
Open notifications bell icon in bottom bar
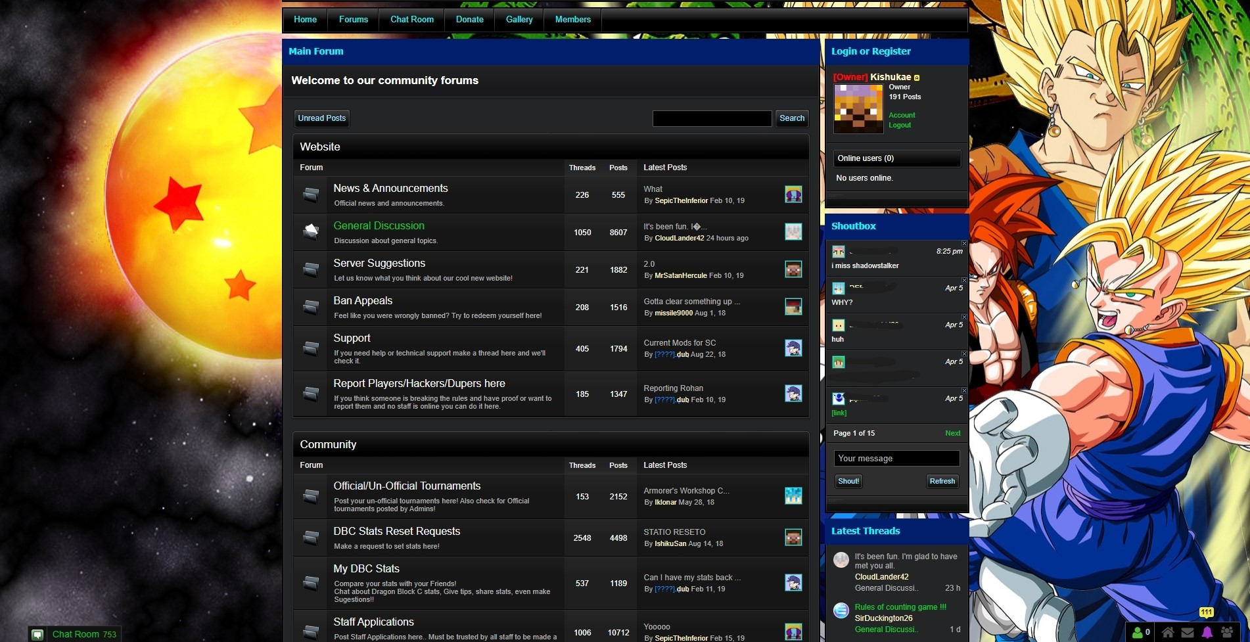click(x=1207, y=632)
